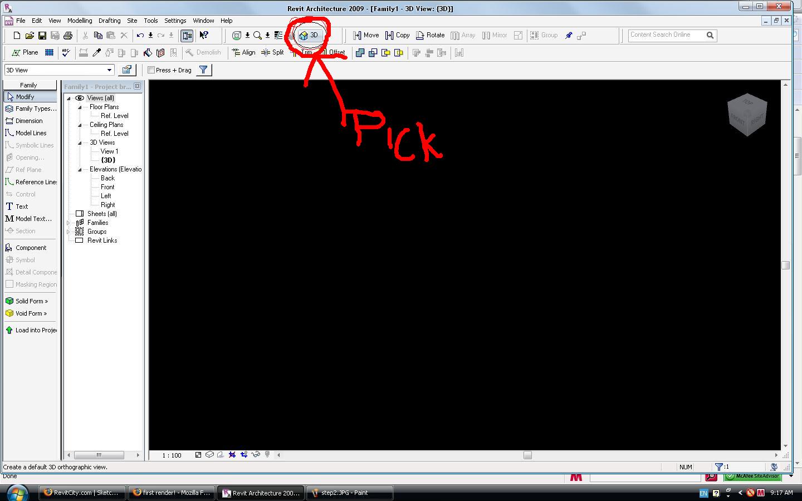Undo the last action

click(x=140, y=36)
